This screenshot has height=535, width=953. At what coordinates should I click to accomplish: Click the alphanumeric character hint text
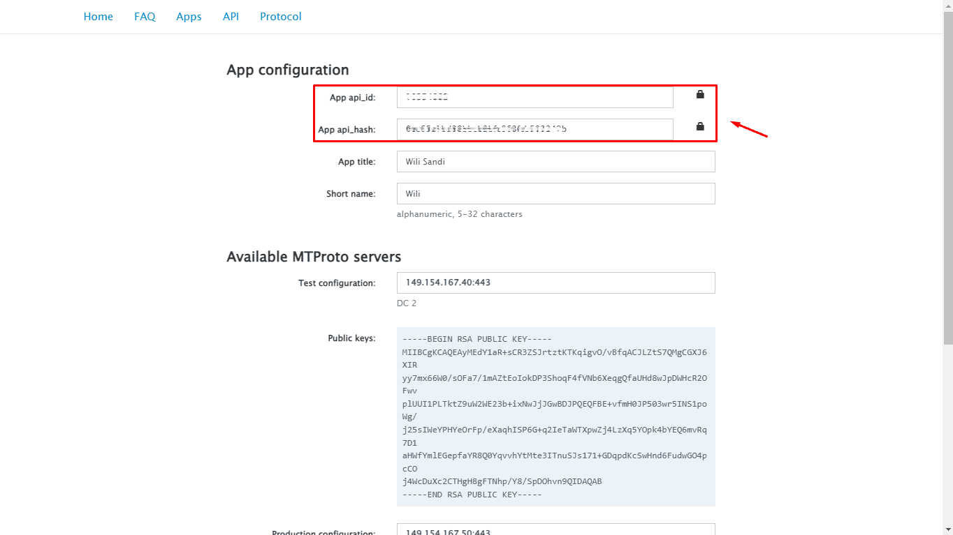point(460,214)
